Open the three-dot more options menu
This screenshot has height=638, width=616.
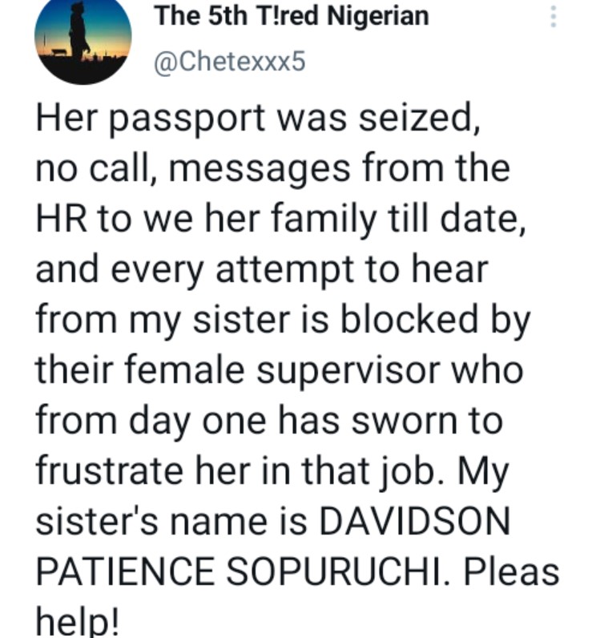(x=552, y=17)
